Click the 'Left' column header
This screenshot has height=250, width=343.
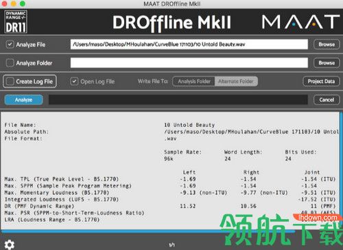[189, 172]
